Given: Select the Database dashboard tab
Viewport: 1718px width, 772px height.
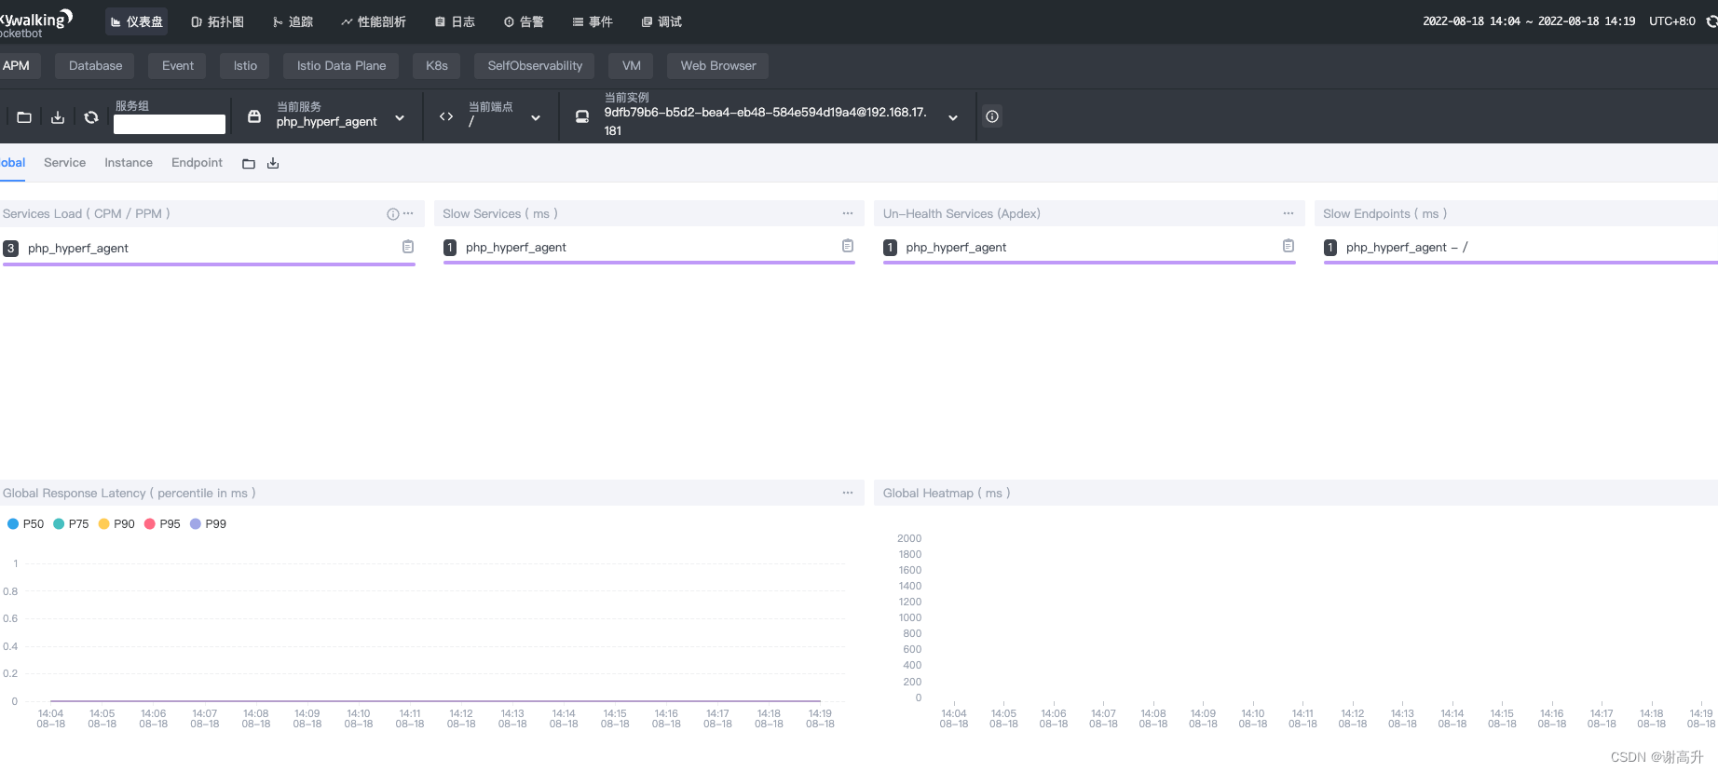Looking at the screenshot, I should (95, 65).
